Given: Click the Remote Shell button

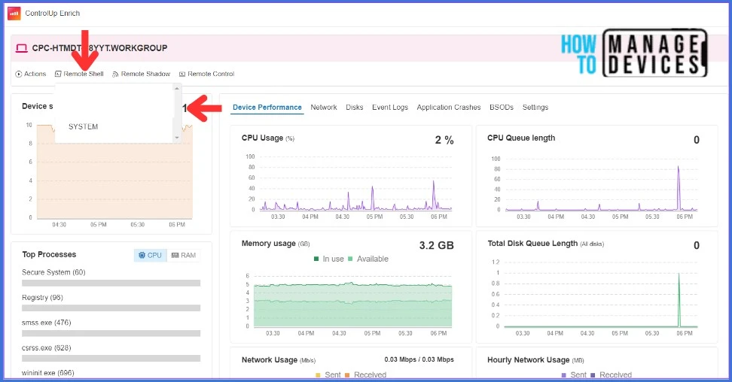Looking at the screenshot, I should click(79, 74).
